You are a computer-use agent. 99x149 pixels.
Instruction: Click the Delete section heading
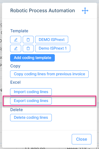16,110
